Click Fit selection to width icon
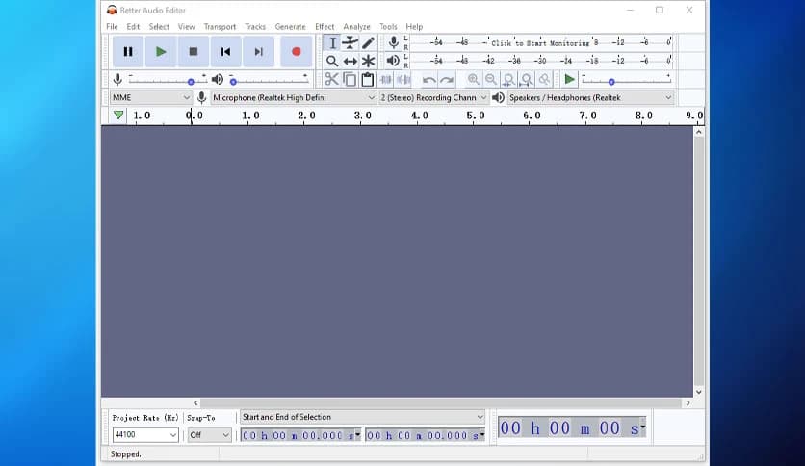 tap(508, 80)
